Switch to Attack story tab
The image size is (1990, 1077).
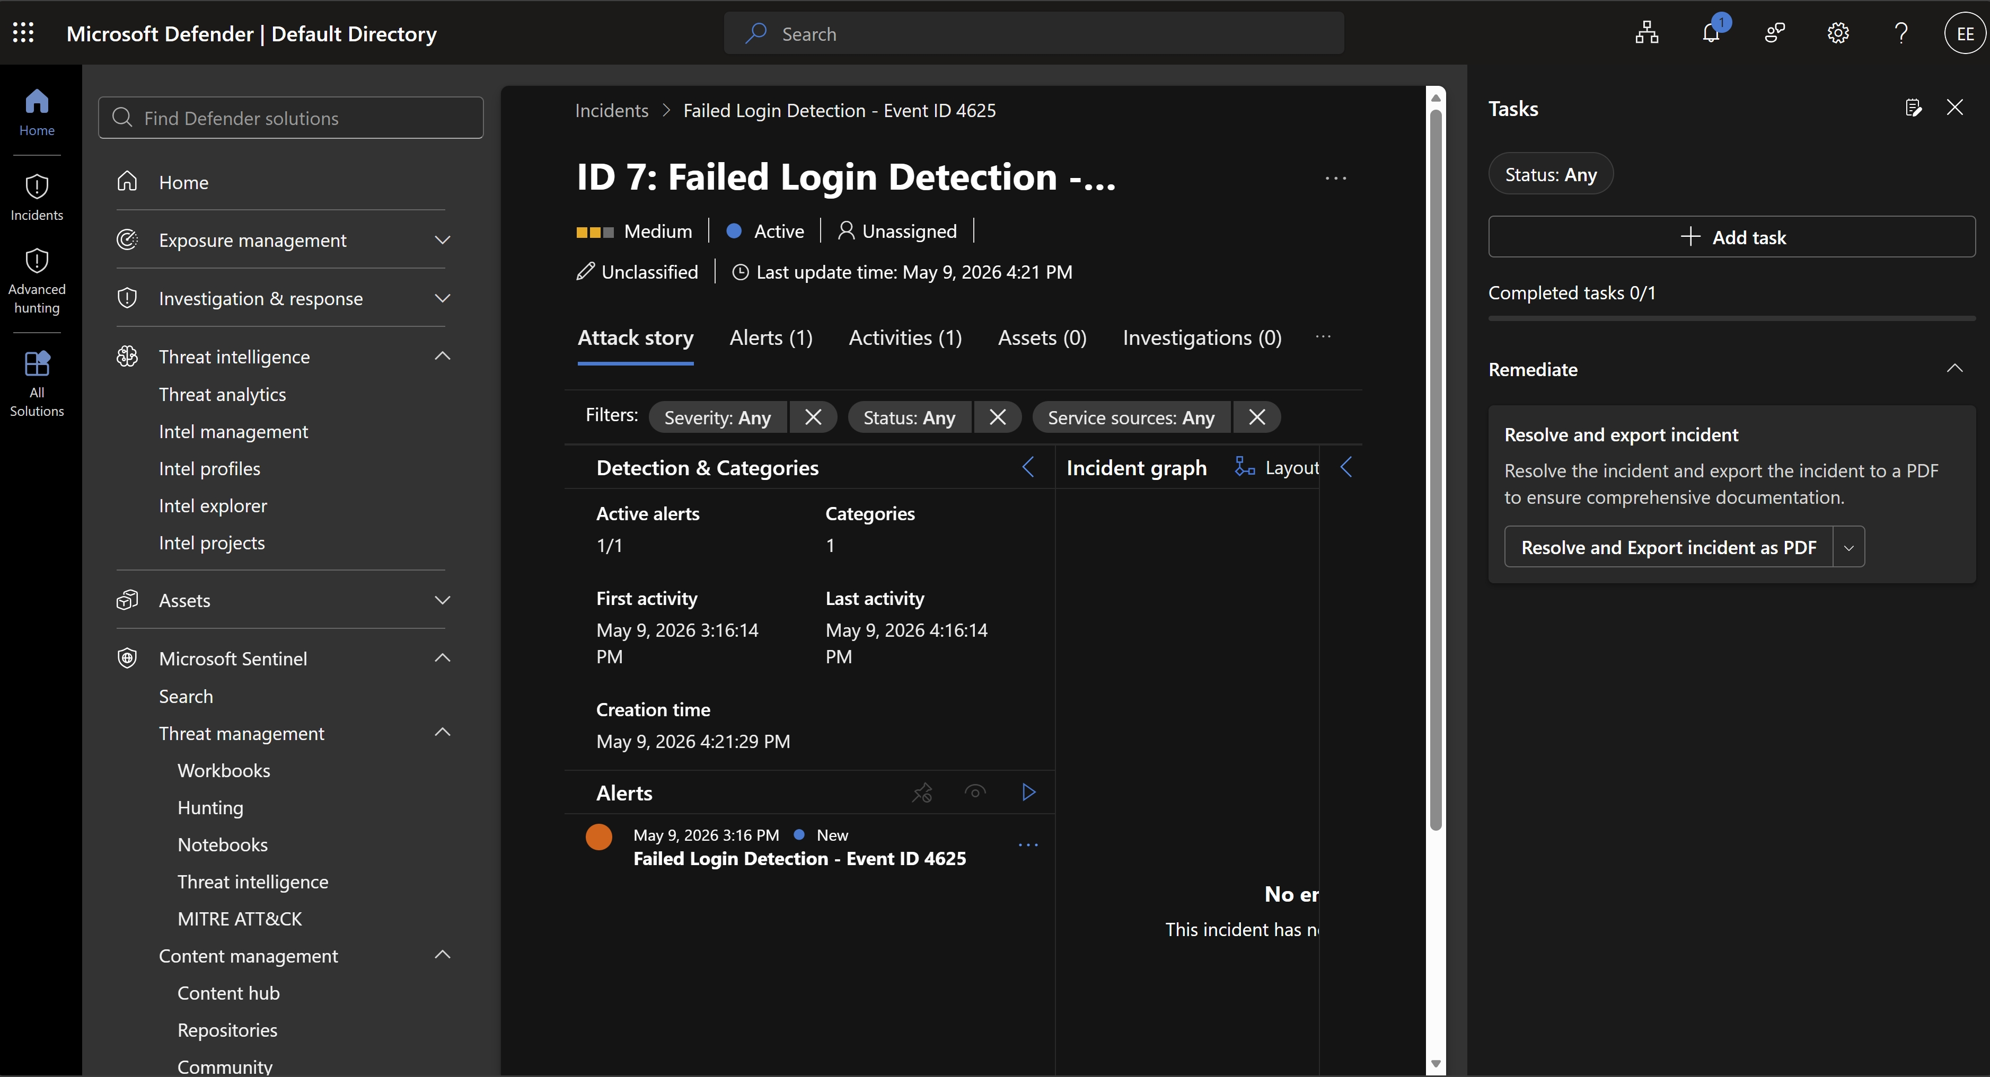[635, 337]
